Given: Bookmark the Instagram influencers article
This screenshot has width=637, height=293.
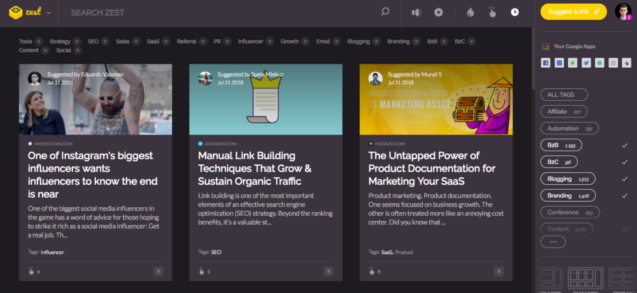Looking at the screenshot, I should pyautogui.click(x=159, y=271).
